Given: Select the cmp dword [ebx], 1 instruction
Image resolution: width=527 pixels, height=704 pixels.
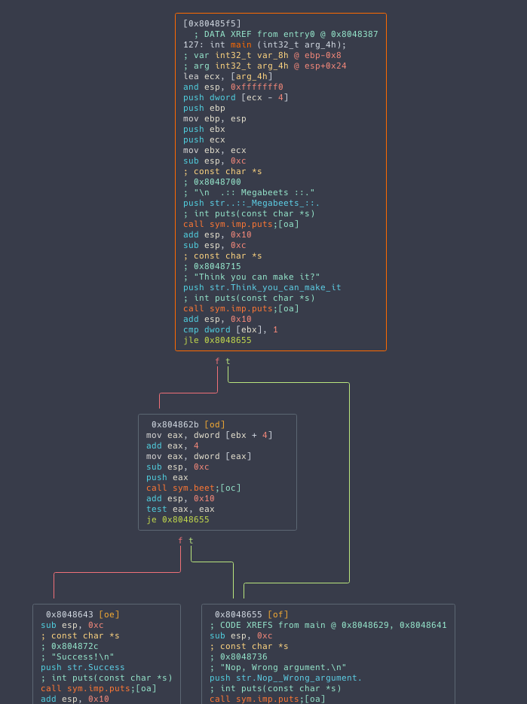Looking at the screenshot, I should tap(230, 329).
